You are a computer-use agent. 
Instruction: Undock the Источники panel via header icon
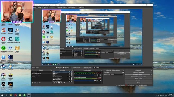(72, 70)
